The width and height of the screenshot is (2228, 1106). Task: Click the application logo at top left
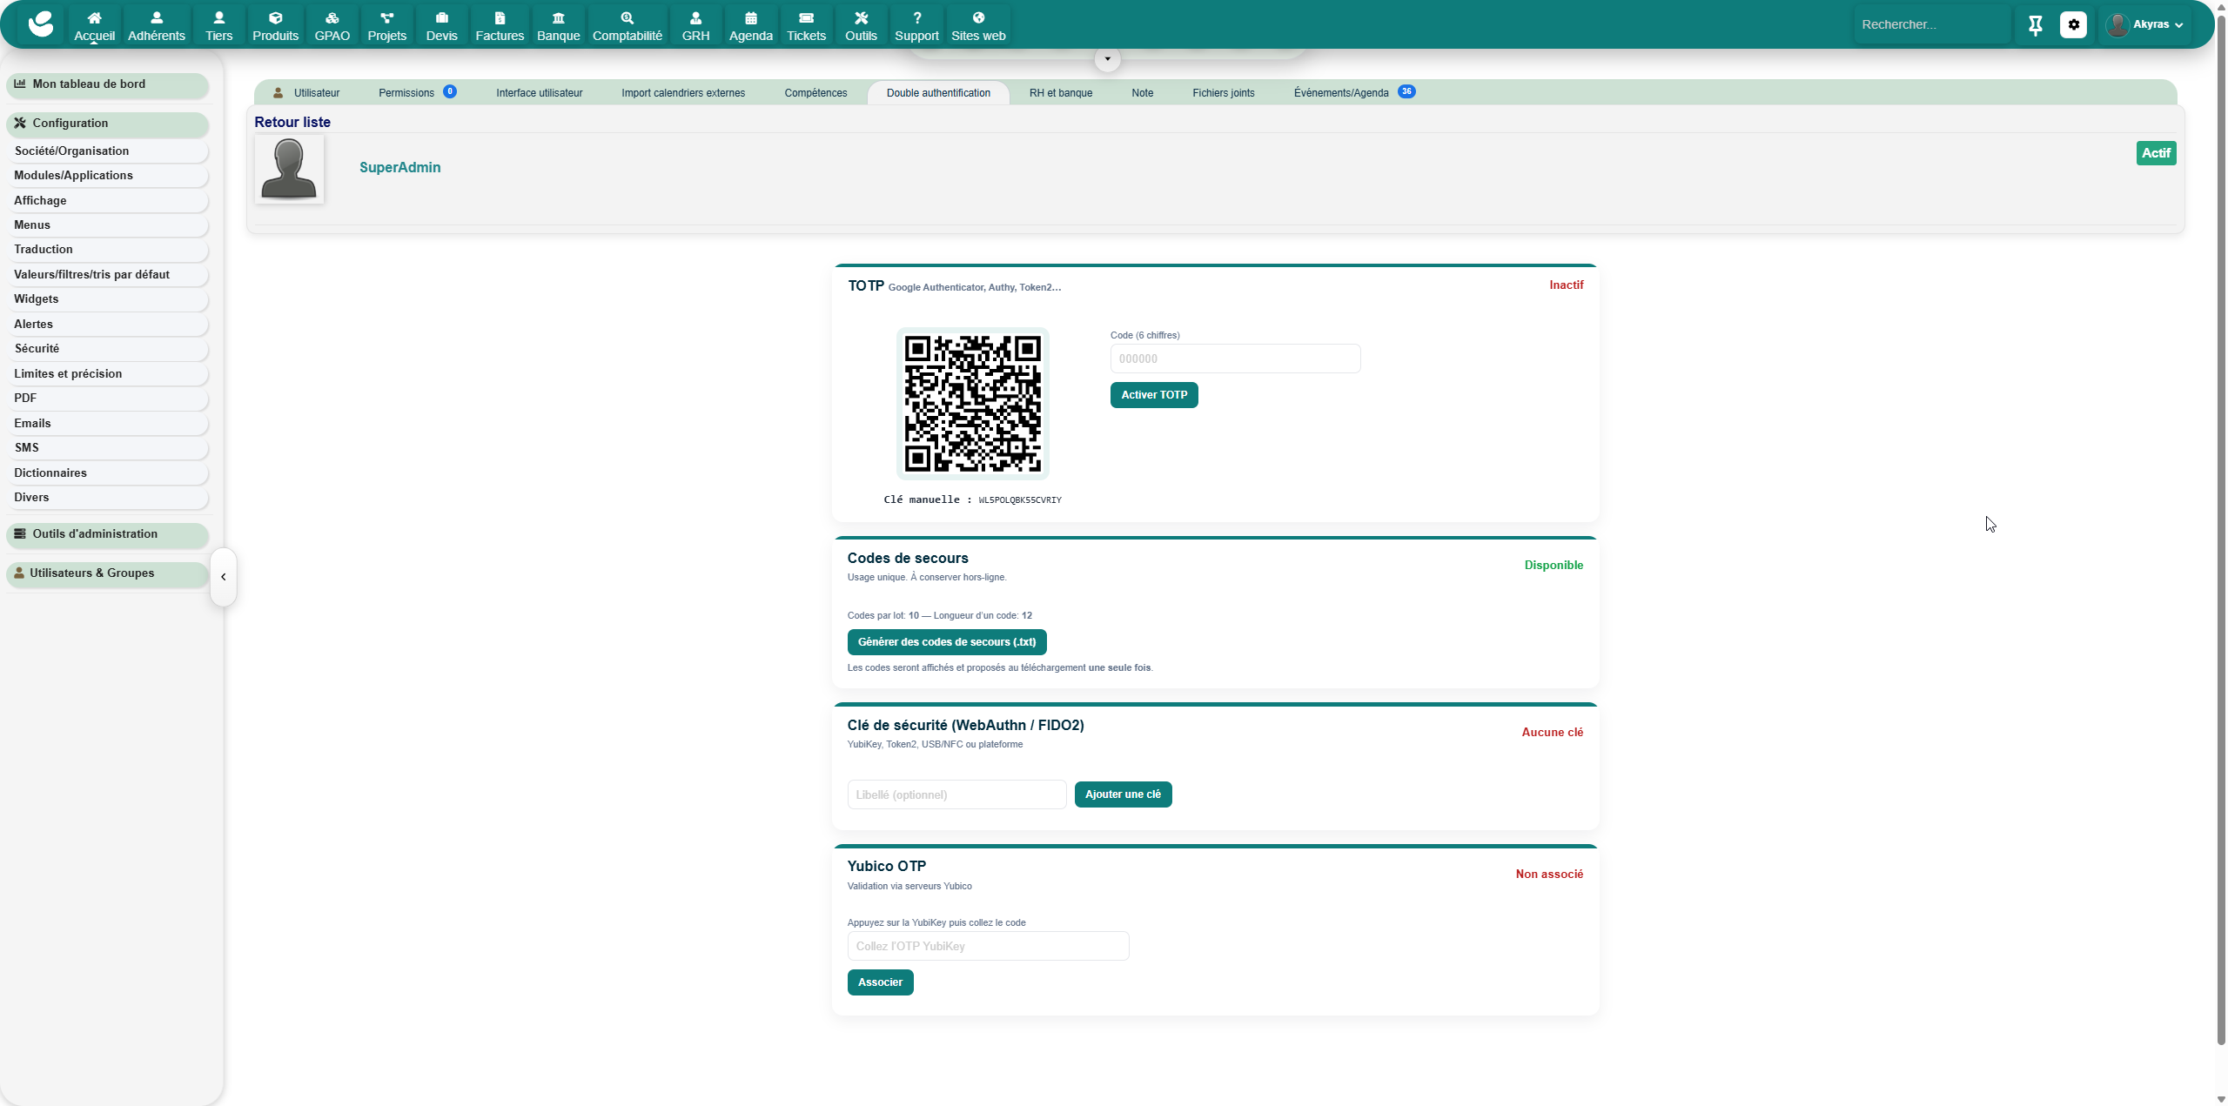point(40,24)
